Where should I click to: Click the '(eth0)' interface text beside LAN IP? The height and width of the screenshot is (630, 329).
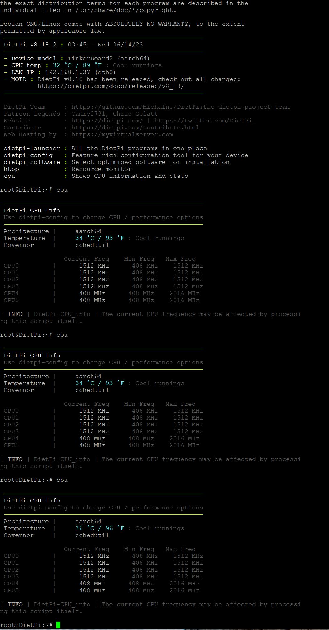[x=105, y=72]
